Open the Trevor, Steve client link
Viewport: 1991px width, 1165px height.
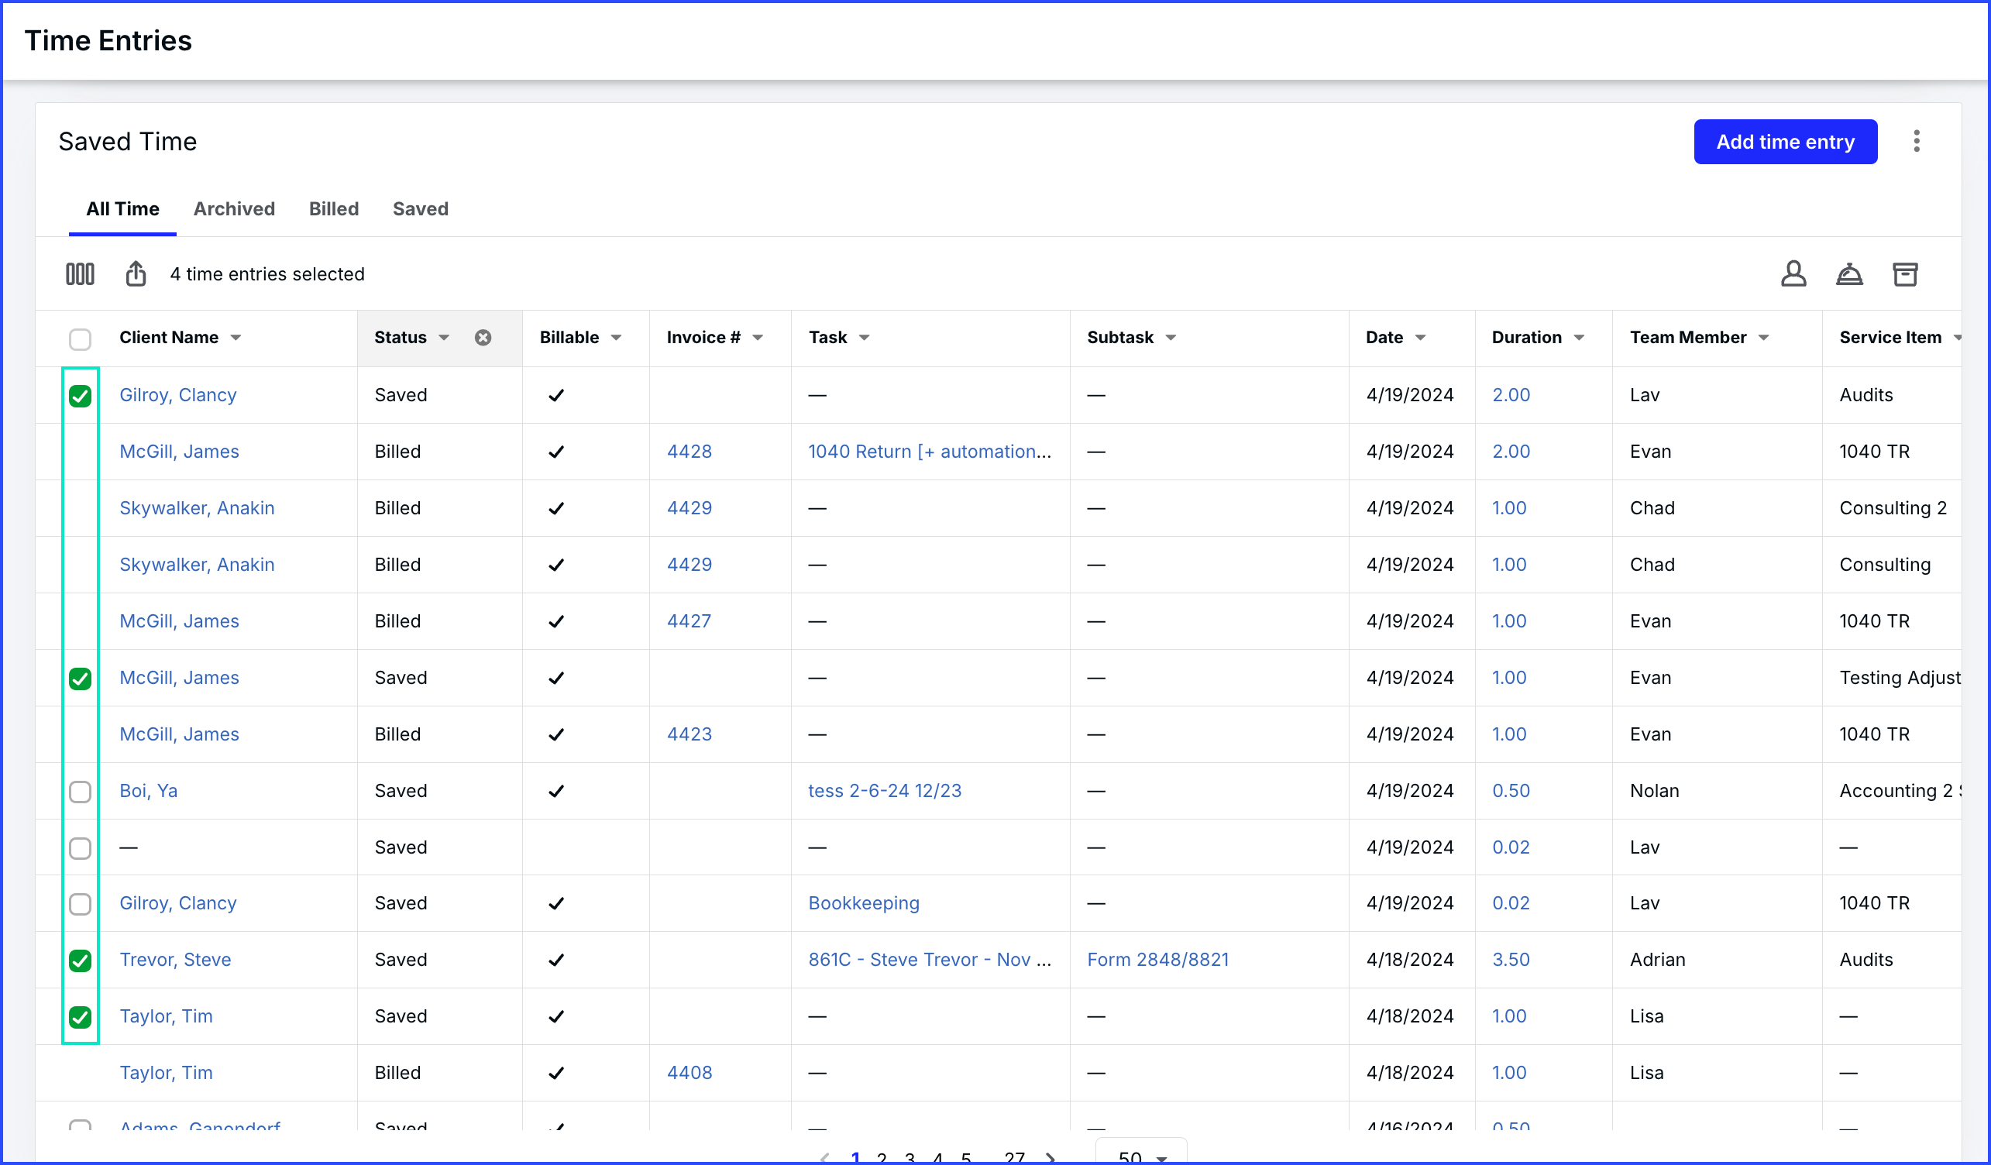click(175, 961)
